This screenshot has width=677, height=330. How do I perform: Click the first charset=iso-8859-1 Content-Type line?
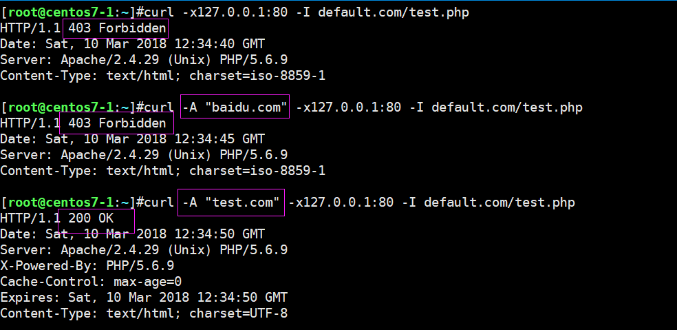[x=162, y=76]
